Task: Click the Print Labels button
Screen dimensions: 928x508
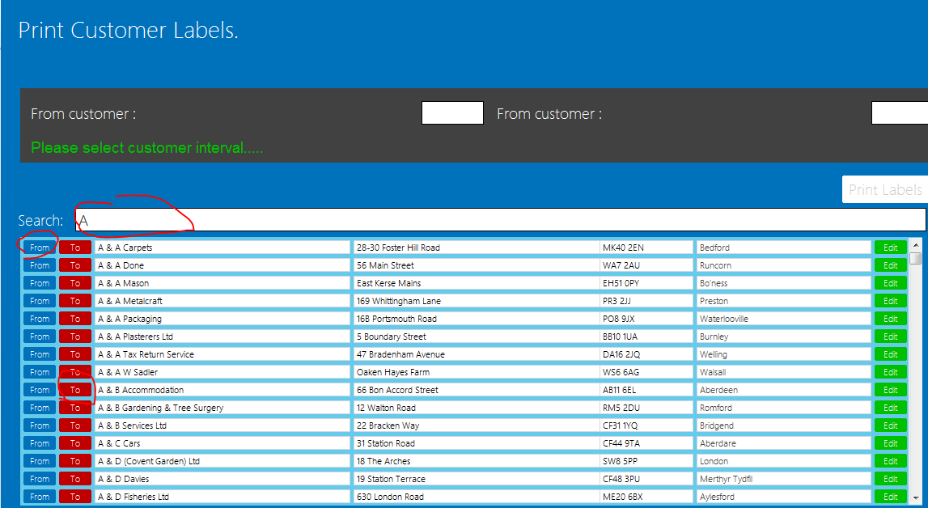Action: [885, 189]
